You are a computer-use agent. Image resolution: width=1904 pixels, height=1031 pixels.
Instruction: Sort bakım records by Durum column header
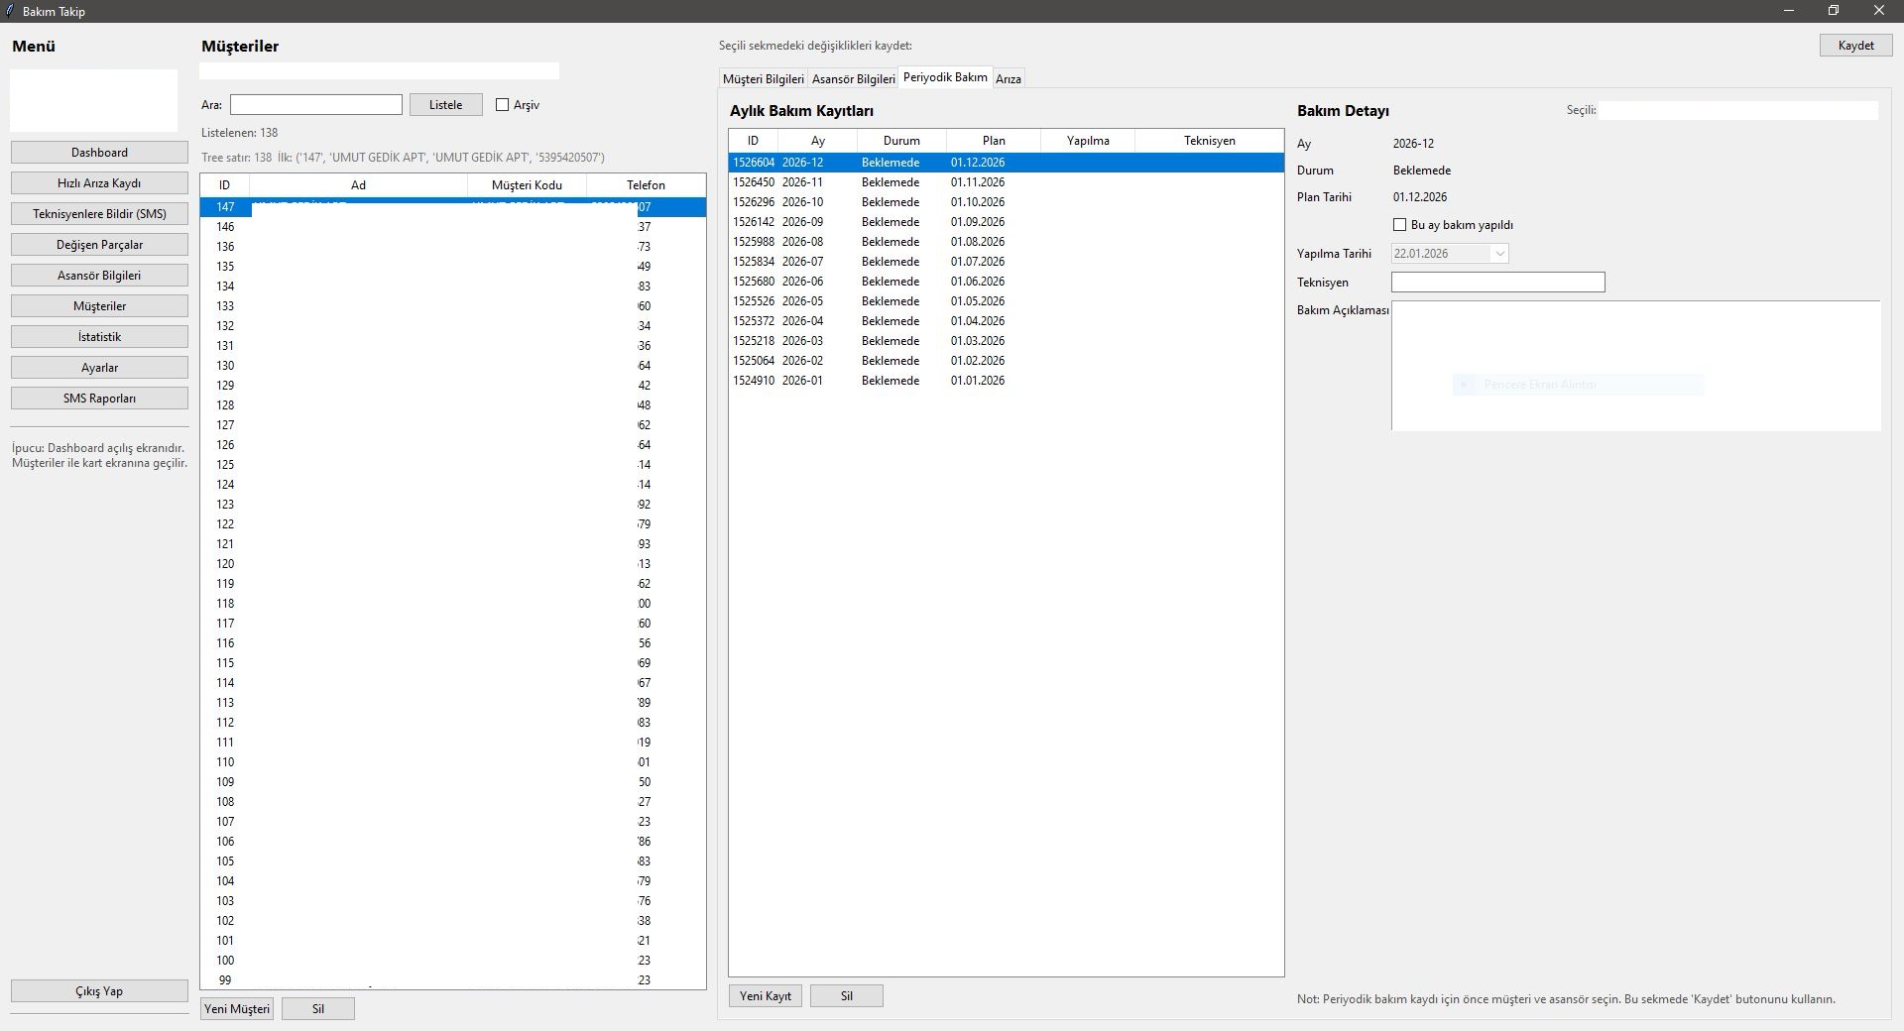(900, 141)
